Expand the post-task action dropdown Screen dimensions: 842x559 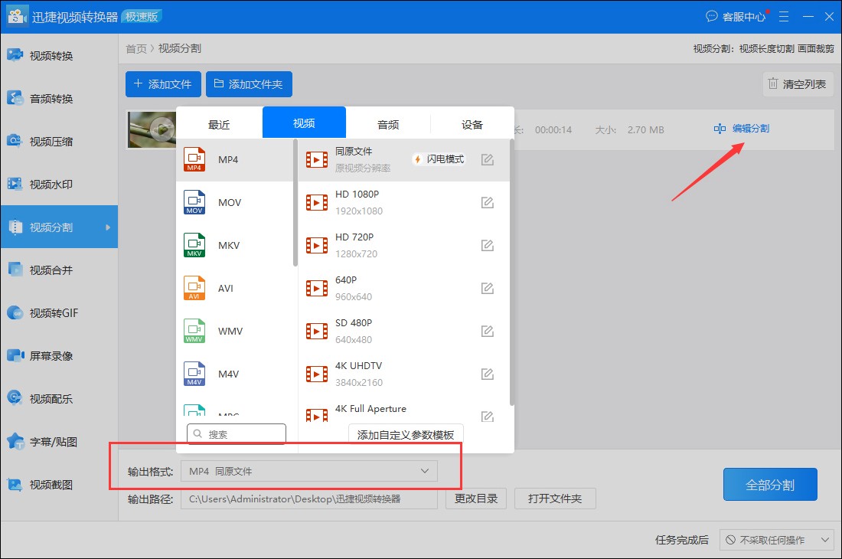click(x=777, y=539)
